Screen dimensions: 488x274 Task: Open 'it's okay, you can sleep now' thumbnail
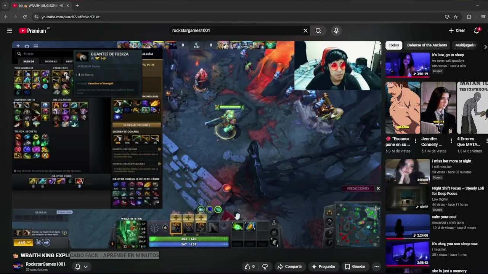[408, 254]
